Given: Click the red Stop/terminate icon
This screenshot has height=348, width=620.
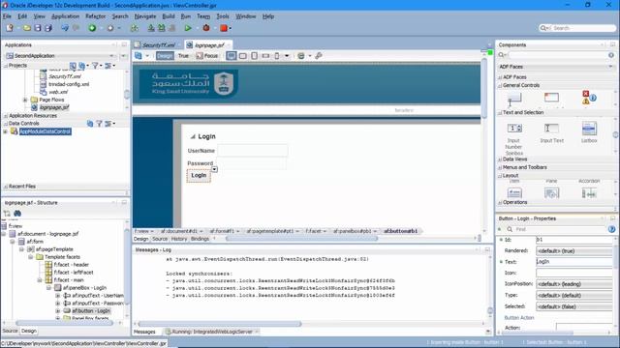Looking at the screenshot, I should [x=224, y=28].
